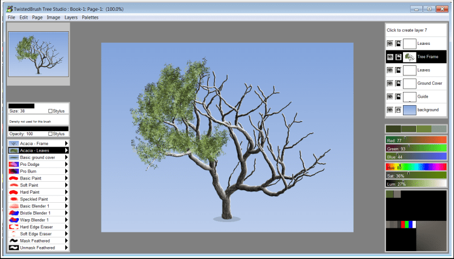Enable the Stylus checkbox beside Opacity

(51, 133)
